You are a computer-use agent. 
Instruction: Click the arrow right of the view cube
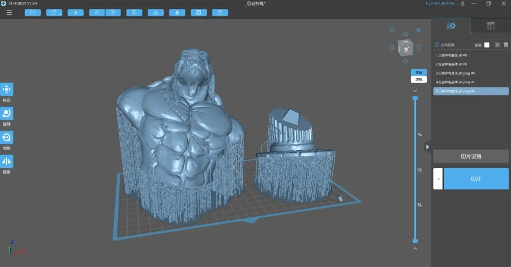pyautogui.click(x=419, y=48)
